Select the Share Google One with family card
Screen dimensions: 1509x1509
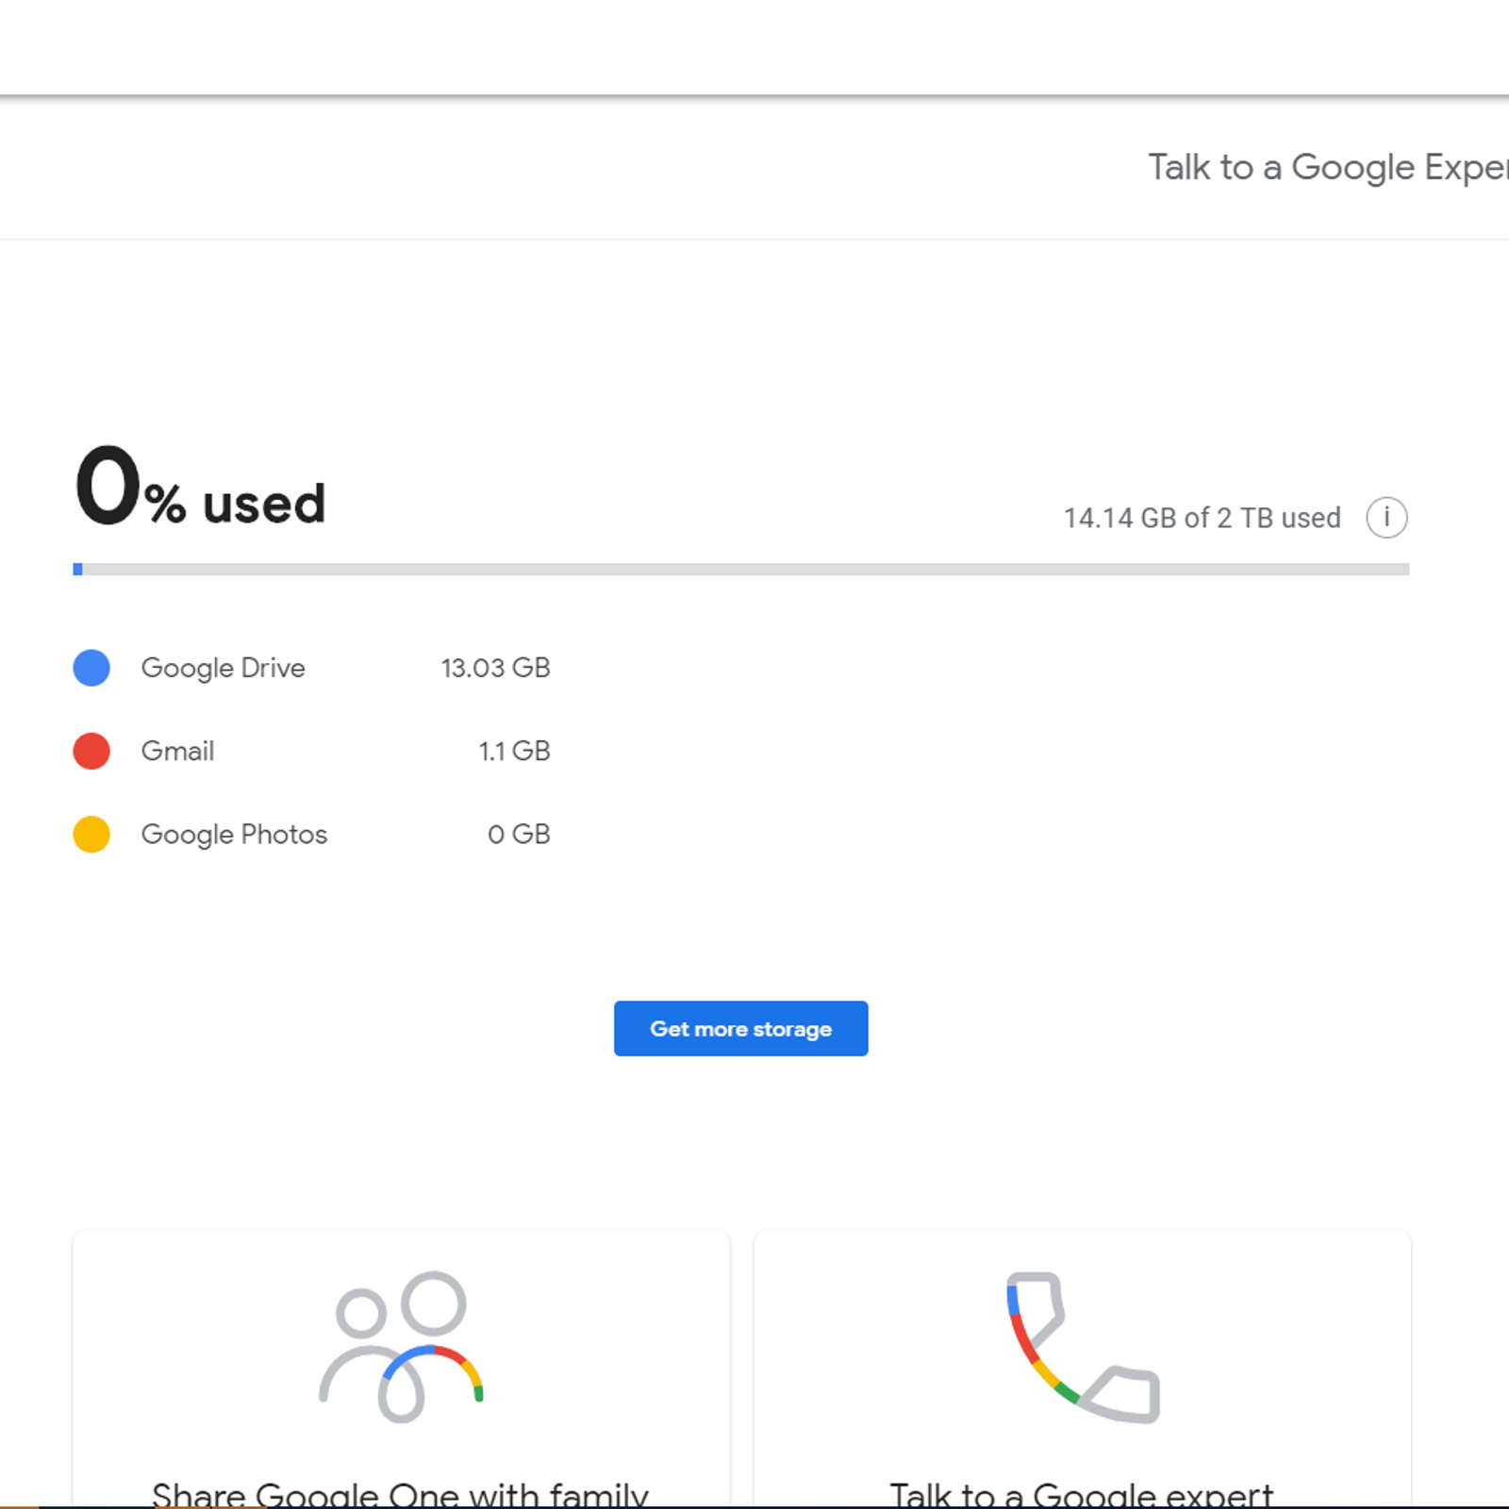401,1368
